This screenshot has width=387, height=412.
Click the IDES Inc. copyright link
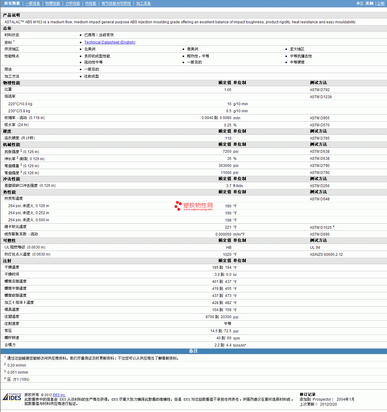(x=59, y=395)
